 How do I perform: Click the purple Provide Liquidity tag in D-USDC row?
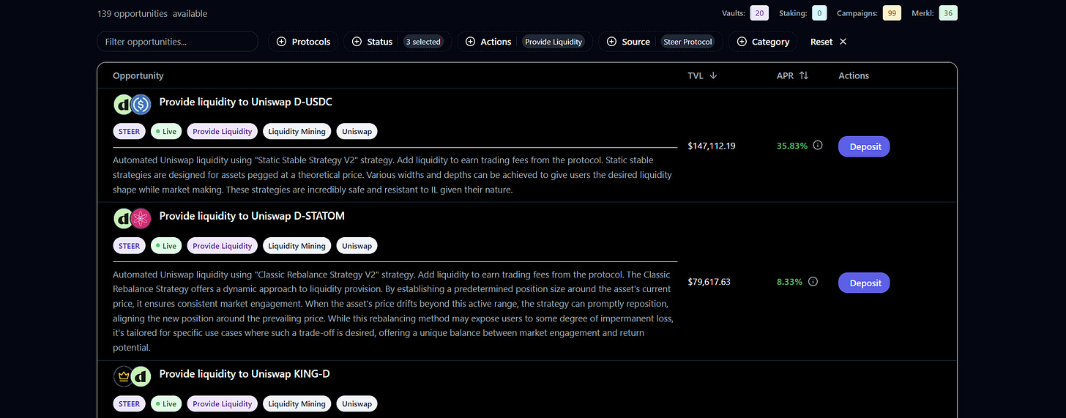point(222,132)
